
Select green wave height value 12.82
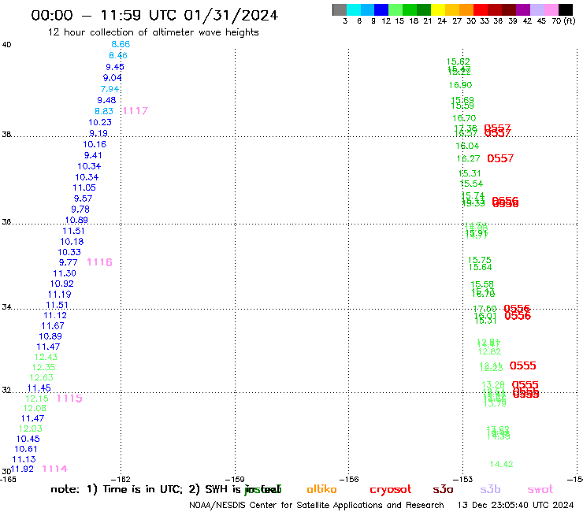click(489, 352)
